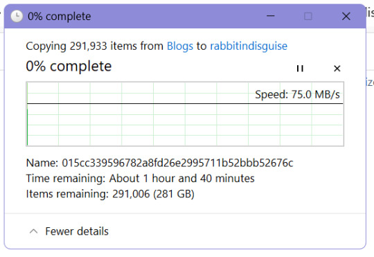
Task: Cancel the copy with the small X
Action: click(x=337, y=69)
